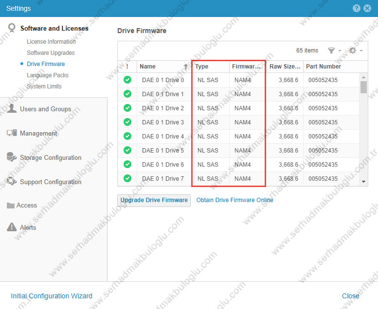378x309 pixels.
Task: Expand the filter dropdown arrow
Action: (340, 51)
